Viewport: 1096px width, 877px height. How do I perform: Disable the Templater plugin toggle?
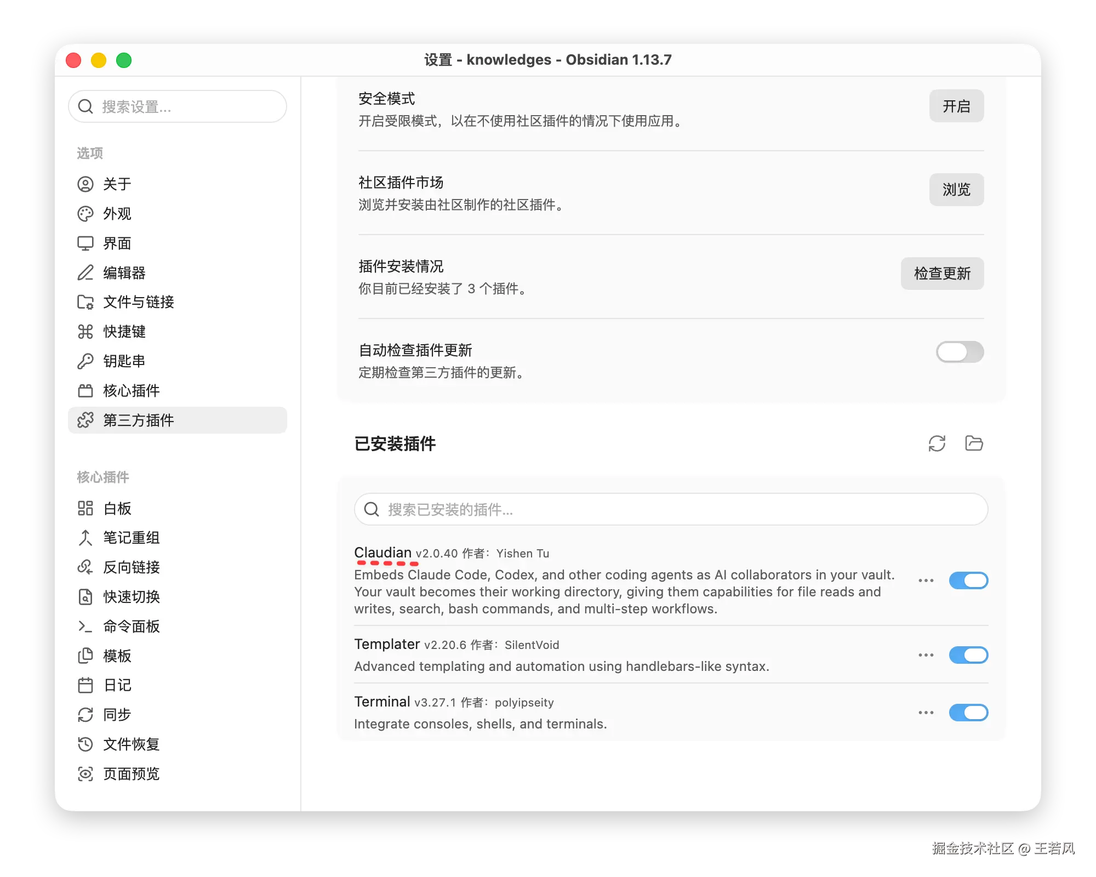pyautogui.click(x=969, y=655)
